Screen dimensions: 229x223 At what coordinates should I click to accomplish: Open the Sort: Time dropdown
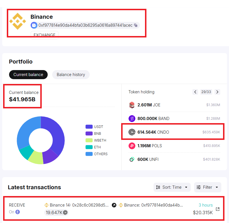pos(172,187)
